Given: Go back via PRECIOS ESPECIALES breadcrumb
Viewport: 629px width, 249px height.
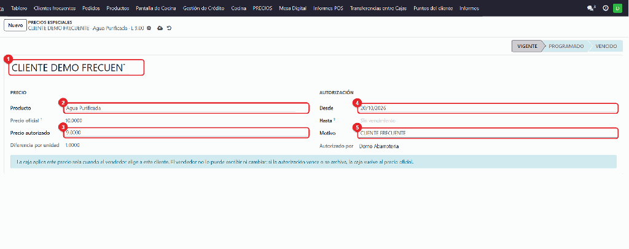Looking at the screenshot, I should 50,22.
